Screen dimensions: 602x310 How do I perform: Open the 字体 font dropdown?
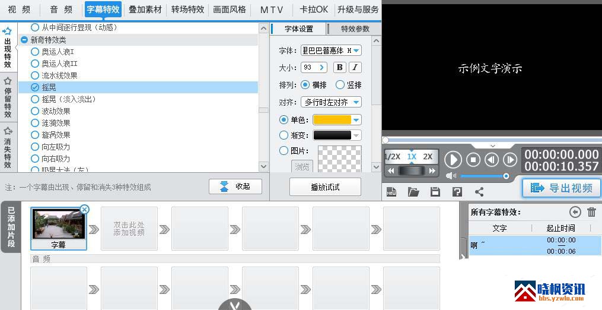(x=331, y=50)
